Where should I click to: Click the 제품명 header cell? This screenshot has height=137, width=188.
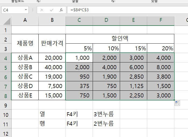pyautogui.click(x=25, y=44)
